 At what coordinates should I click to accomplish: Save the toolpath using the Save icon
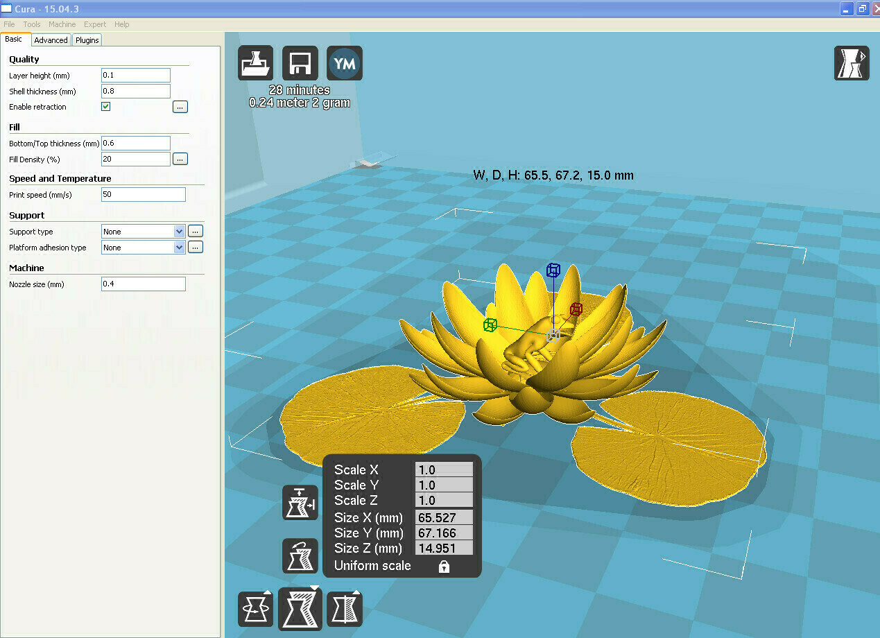coord(300,62)
